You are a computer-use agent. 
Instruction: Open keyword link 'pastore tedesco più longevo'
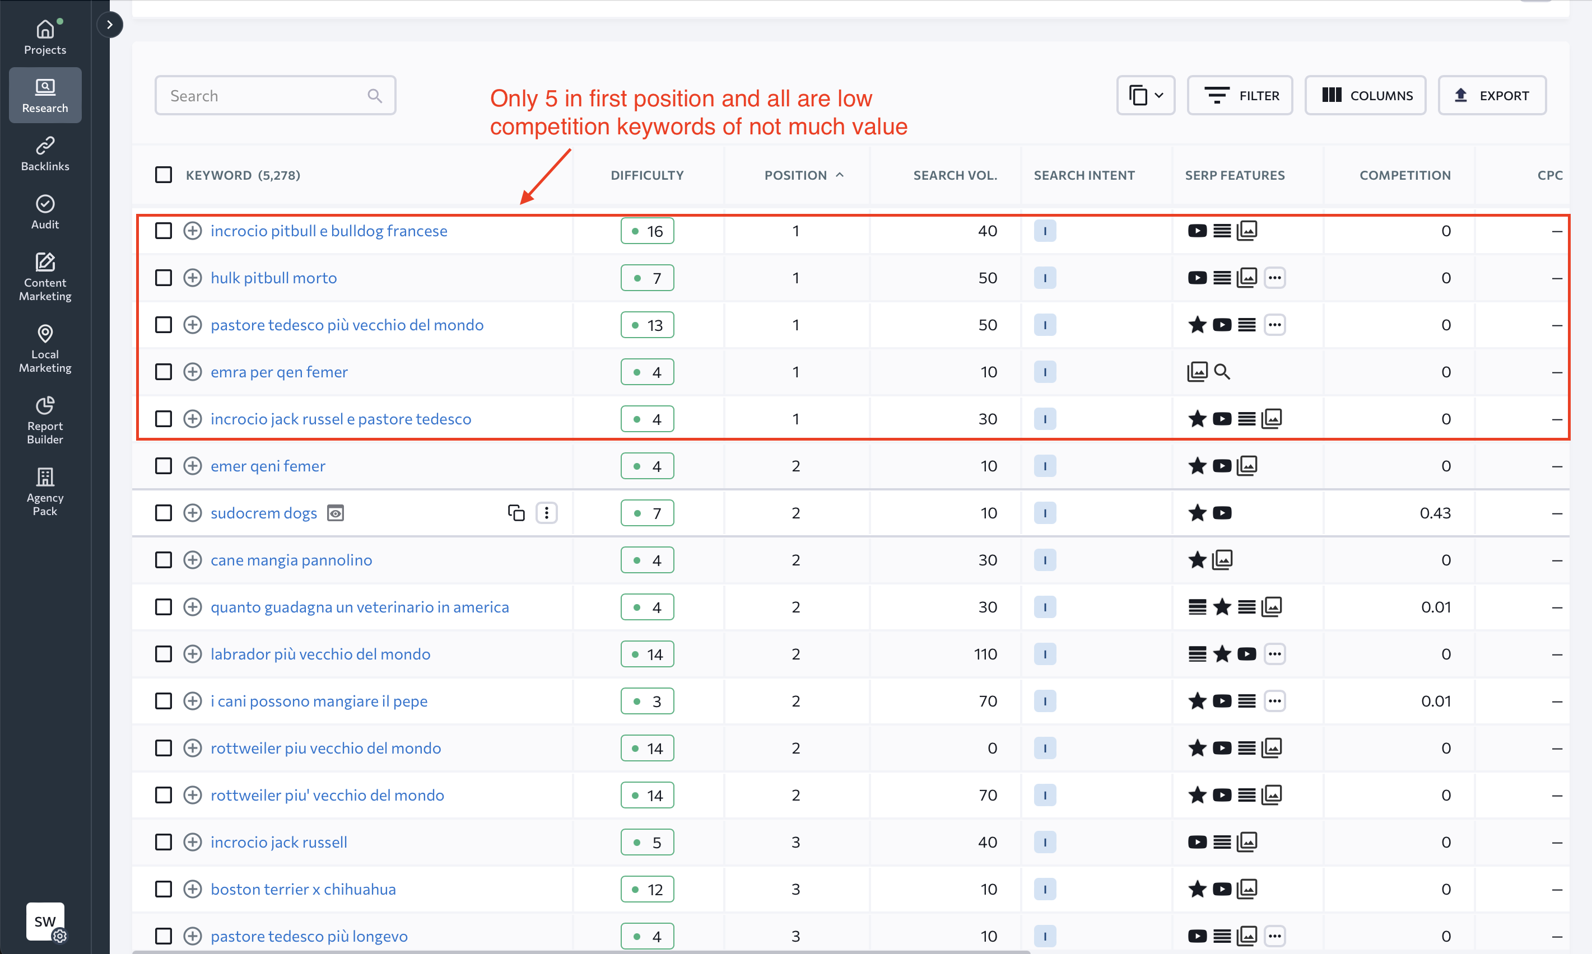309,936
